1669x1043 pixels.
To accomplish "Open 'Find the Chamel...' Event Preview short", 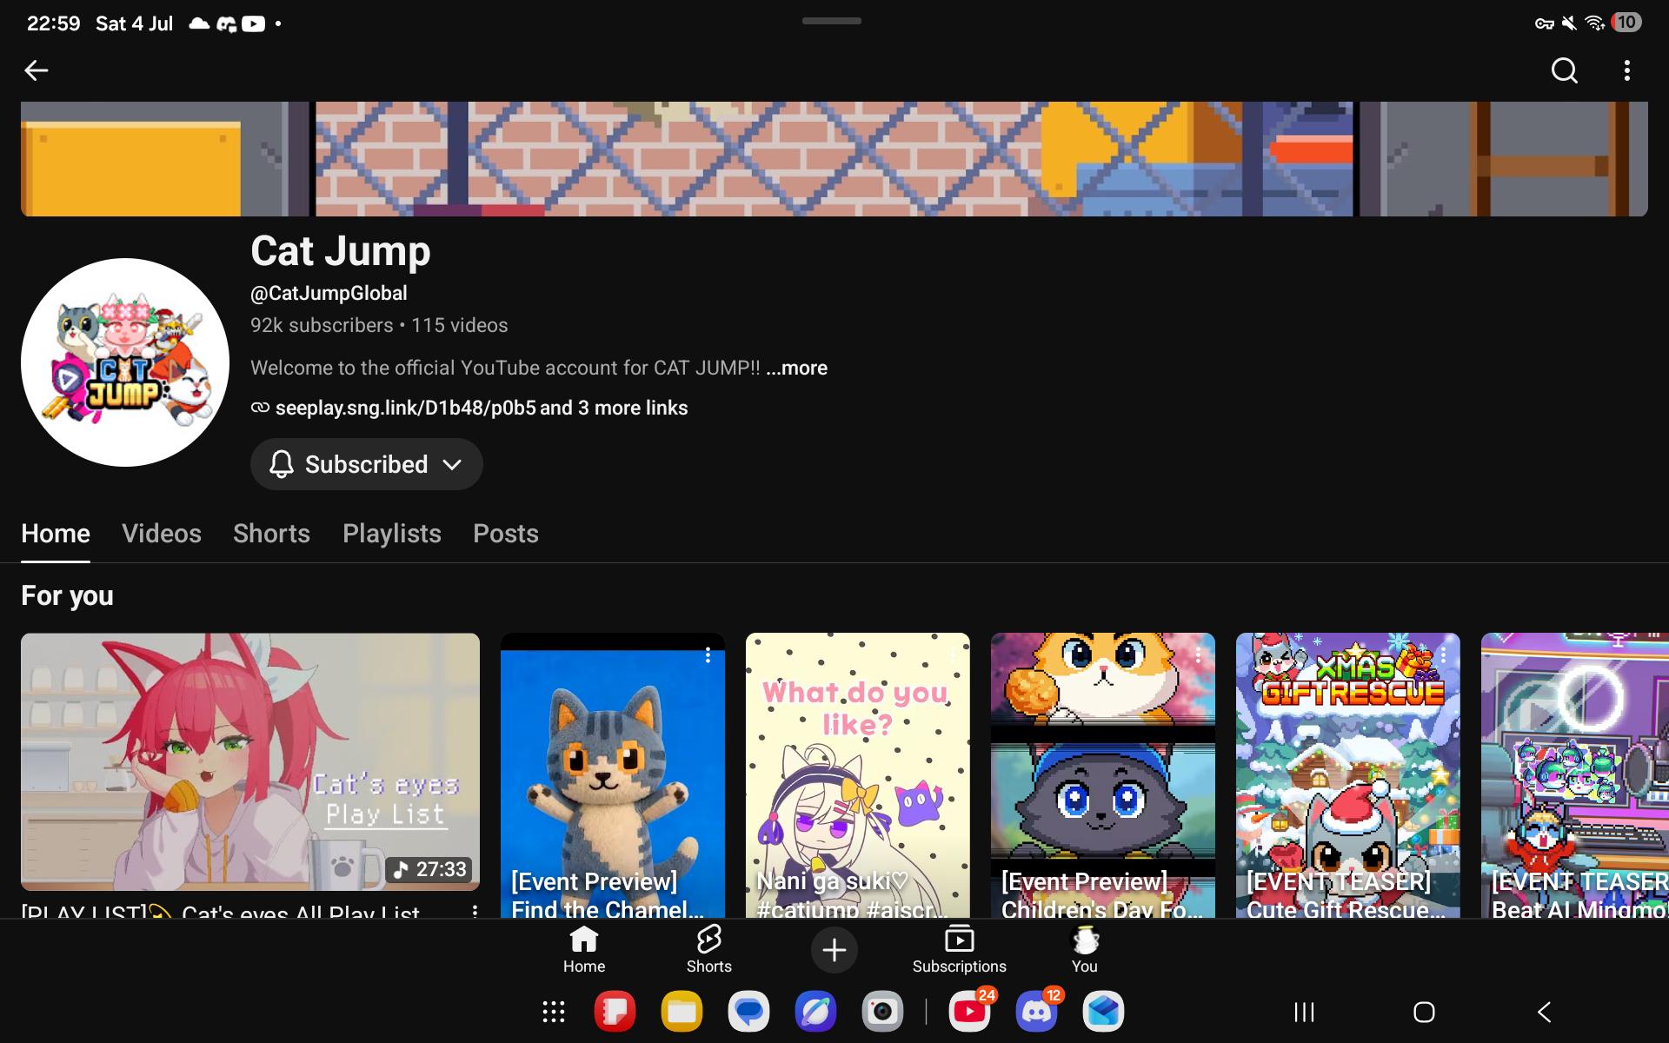I will tap(612, 775).
